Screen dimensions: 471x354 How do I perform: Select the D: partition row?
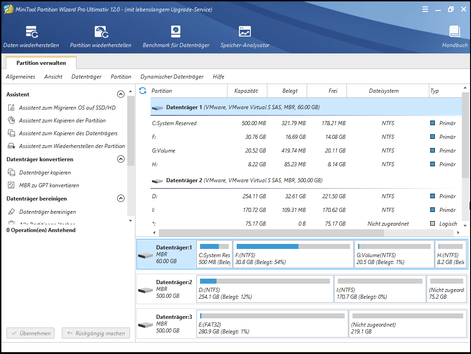(x=306, y=196)
